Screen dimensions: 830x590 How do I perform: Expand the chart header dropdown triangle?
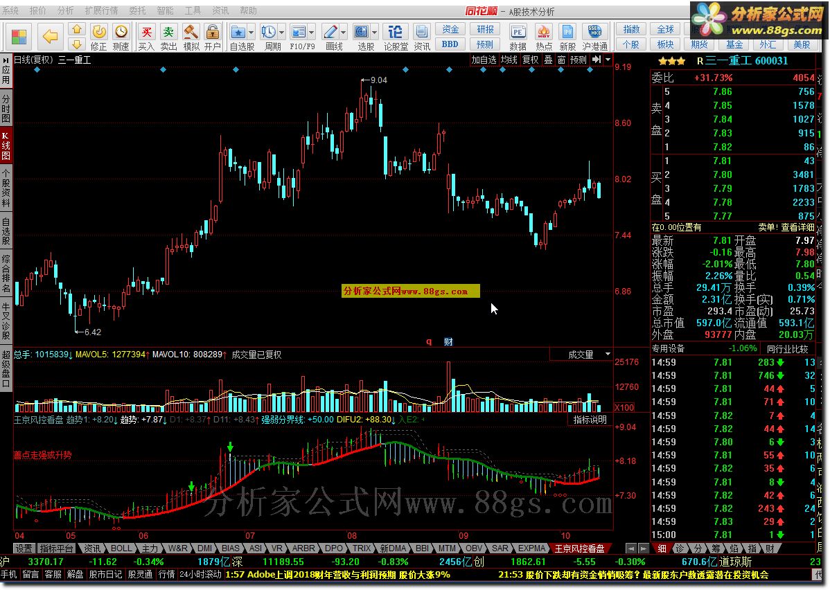pyautogui.click(x=608, y=60)
